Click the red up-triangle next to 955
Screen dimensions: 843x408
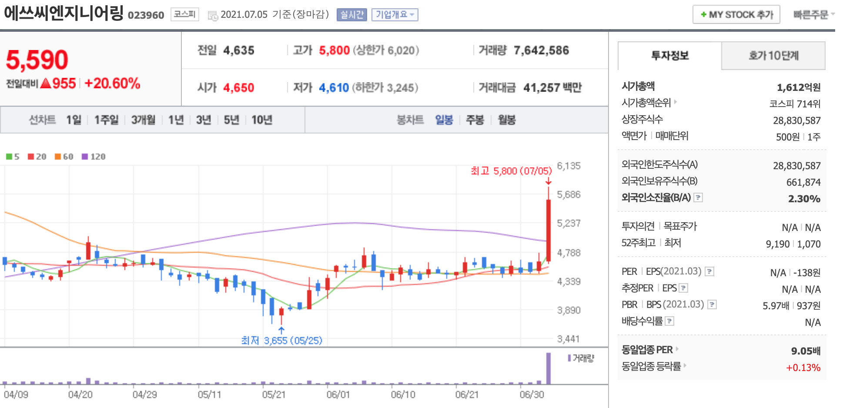[46, 83]
